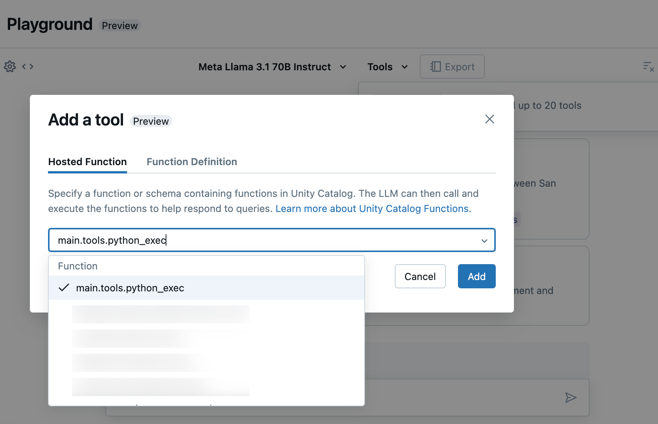Select main.tools.python_exec from the function list

(130, 288)
